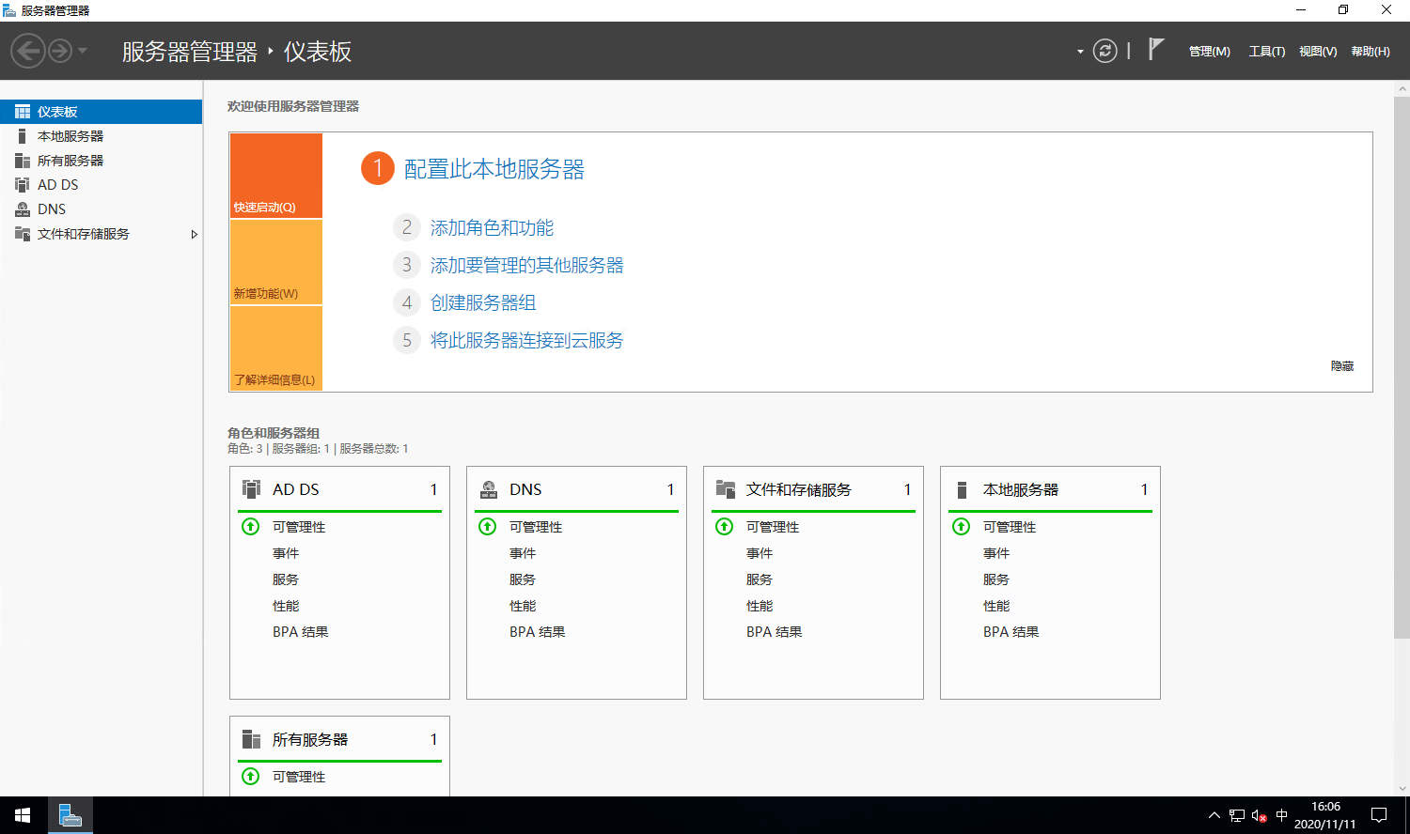Click the 仪表板 sidebar icon
Viewport: 1410px width, 834px height.
tap(23, 112)
